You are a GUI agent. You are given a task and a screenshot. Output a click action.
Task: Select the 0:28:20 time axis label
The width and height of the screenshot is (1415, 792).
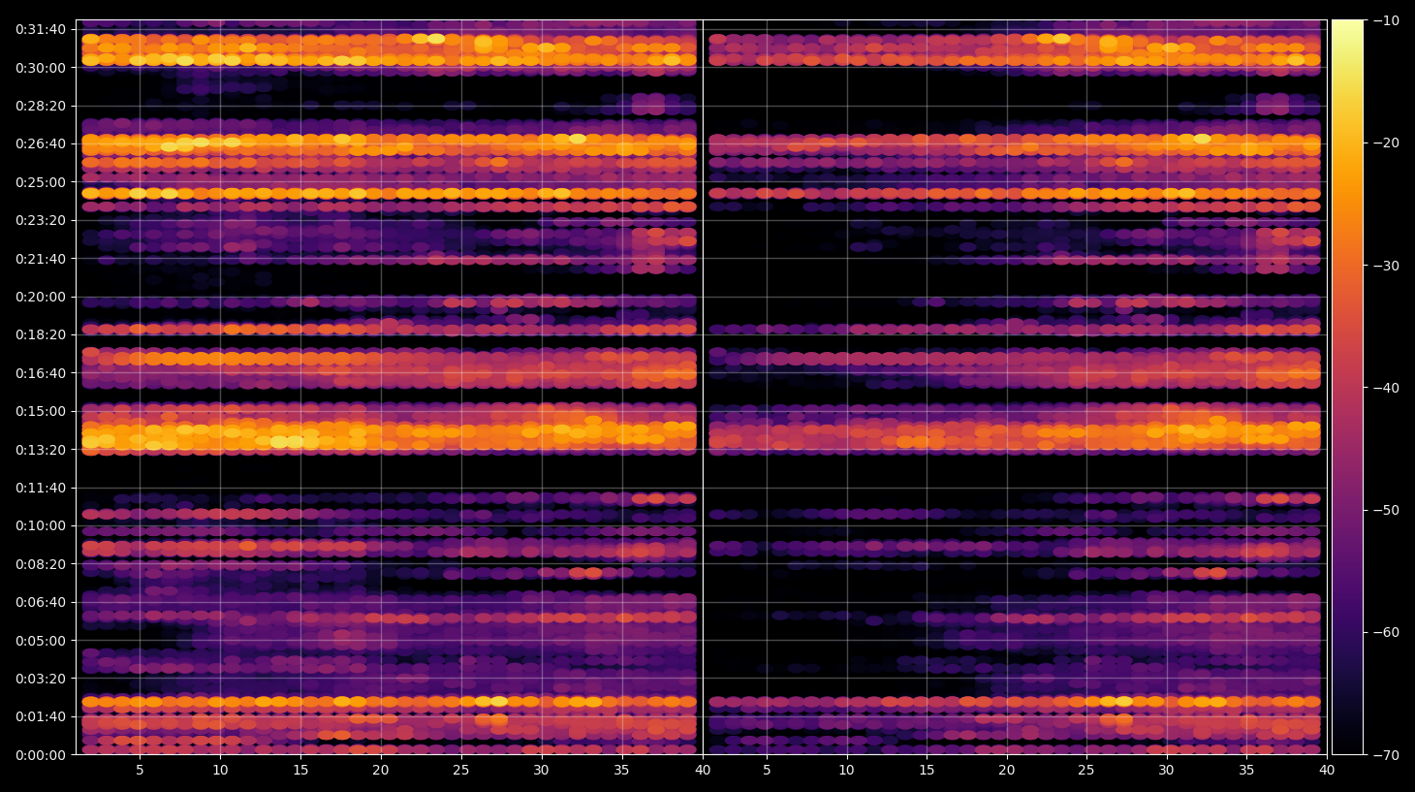[41, 106]
